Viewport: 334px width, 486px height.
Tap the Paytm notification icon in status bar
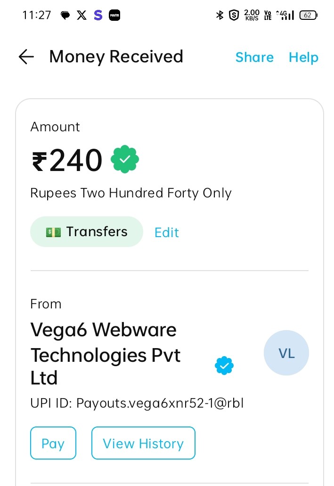pos(114,15)
